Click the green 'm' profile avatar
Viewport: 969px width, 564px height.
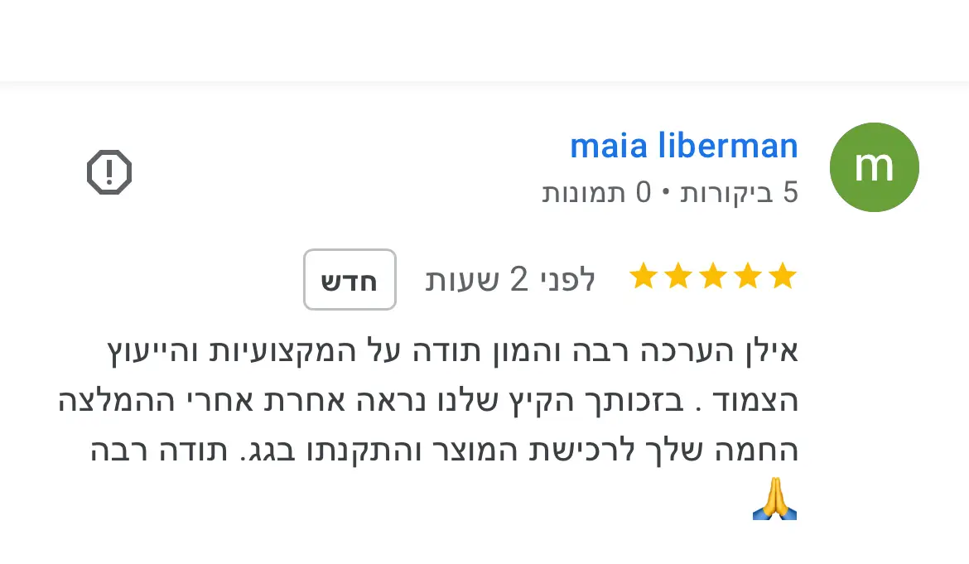click(874, 167)
